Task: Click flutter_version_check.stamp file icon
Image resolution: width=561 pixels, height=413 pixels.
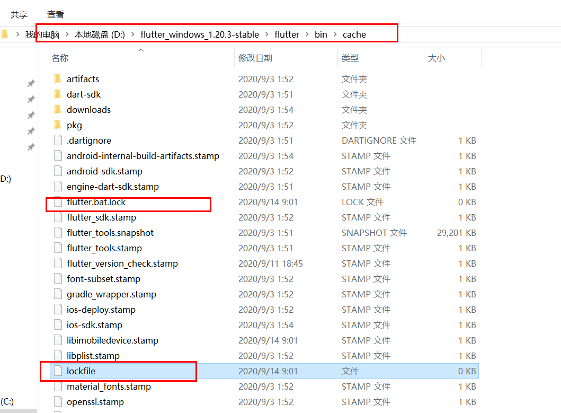Action: click(58, 263)
